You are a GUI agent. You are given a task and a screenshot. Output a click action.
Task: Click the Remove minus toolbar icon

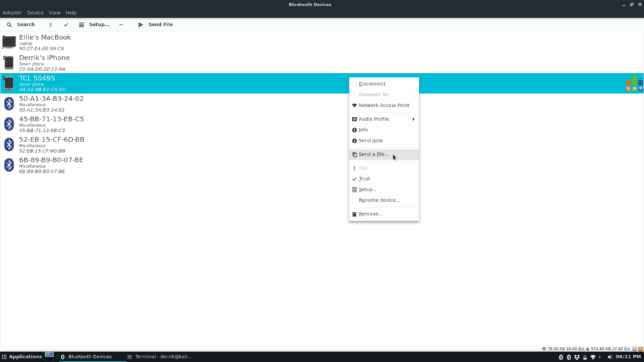click(x=121, y=25)
